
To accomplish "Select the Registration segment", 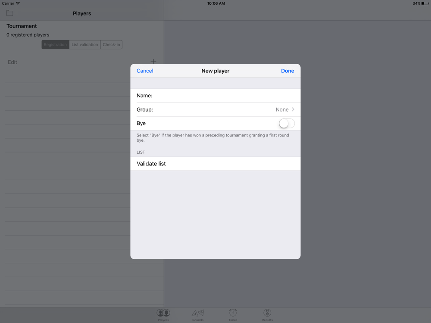I will click(x=55, y=44).
